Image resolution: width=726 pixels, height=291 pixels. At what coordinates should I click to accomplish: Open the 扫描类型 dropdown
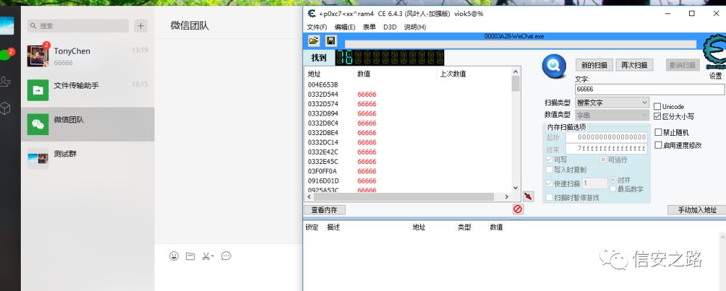[612, 102]
